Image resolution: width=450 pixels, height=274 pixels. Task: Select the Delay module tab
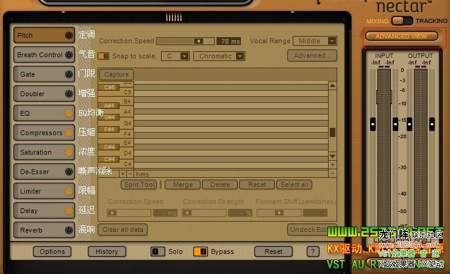coord(44,211)
